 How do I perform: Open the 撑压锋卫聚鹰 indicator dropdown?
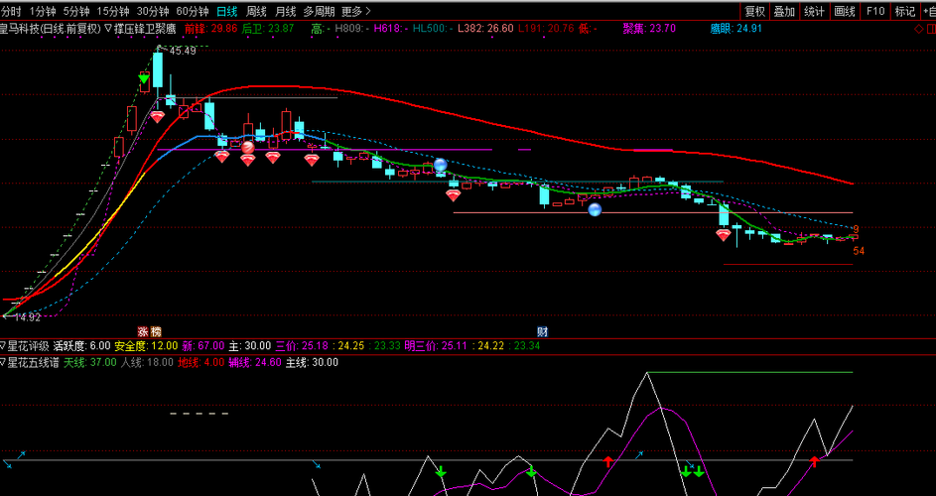click(x=140, y=28)
